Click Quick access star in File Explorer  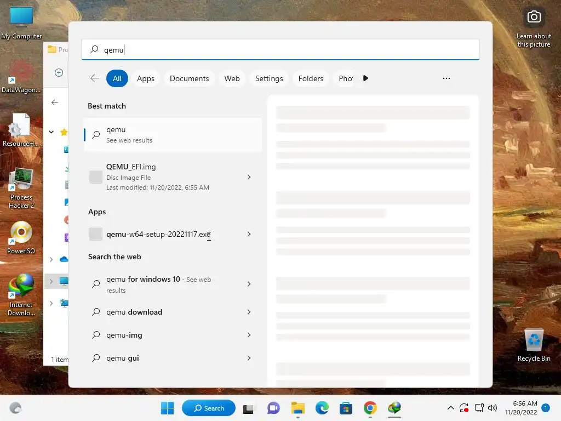click(x=64, y=132)
